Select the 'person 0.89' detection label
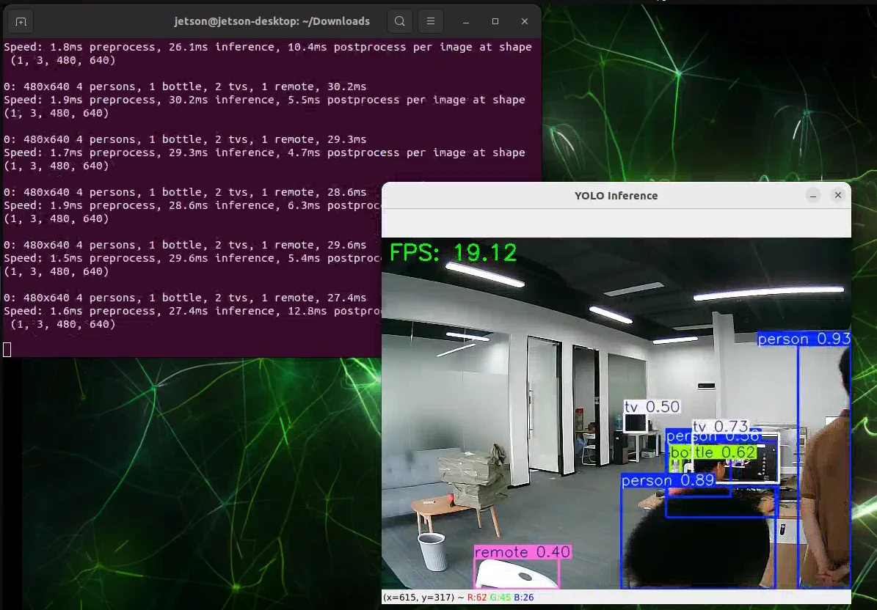877x610 pixels. pyautogui.click(x=669, y=480)
